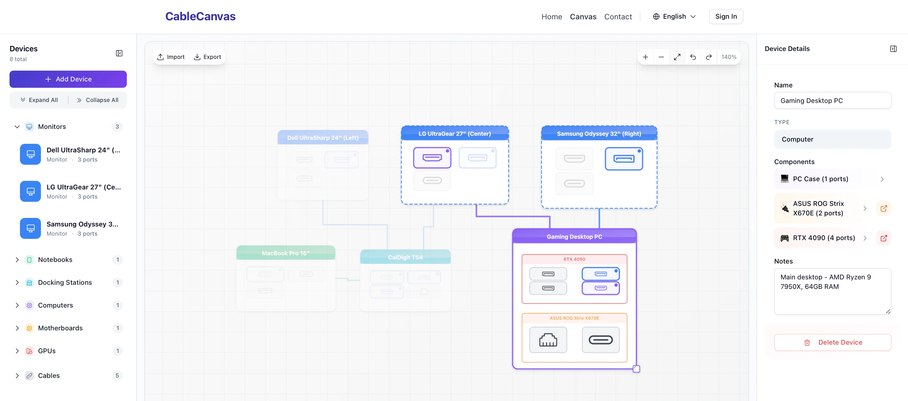Screen dimensions: 908x401
Task: Zoom in using the plus icon
Action: (645, 57)
